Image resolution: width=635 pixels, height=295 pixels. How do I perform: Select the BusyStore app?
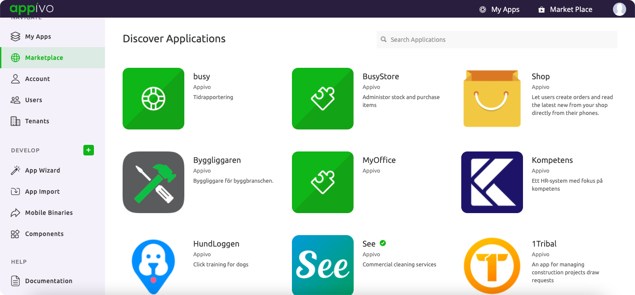pyautogui.click(x=322, y=98)
